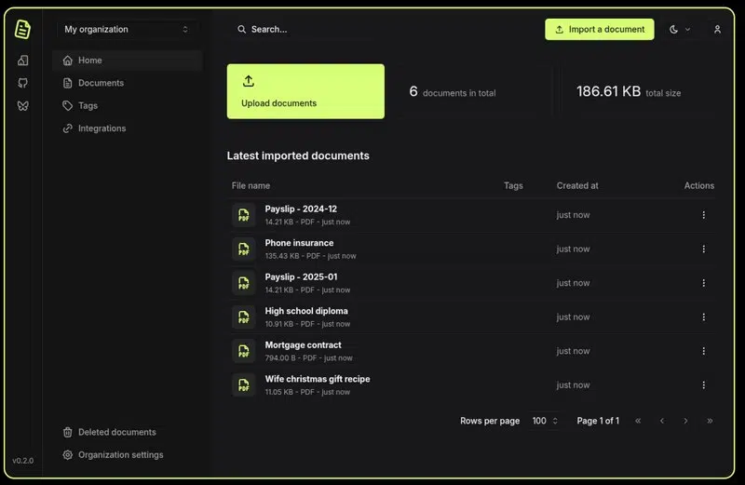Viewport: 745px width, 485px height.
Task: Click the PDF icon for Payslip - 2025-01
Action: click(244, 283)
